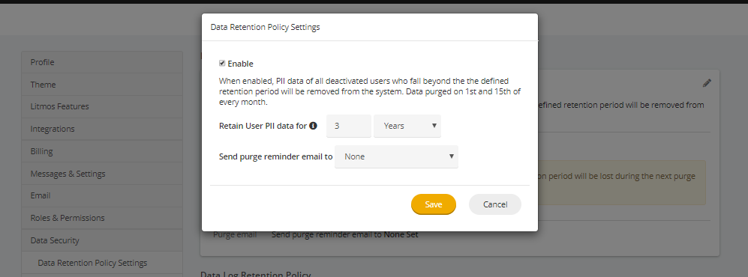Open Roles & Permissions

click(x=102, y=218)
